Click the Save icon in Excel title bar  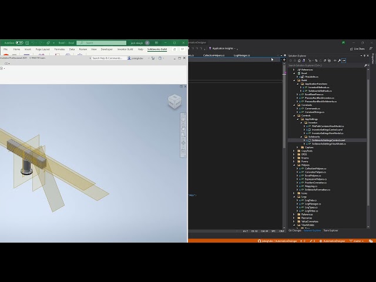pos(27,43)
